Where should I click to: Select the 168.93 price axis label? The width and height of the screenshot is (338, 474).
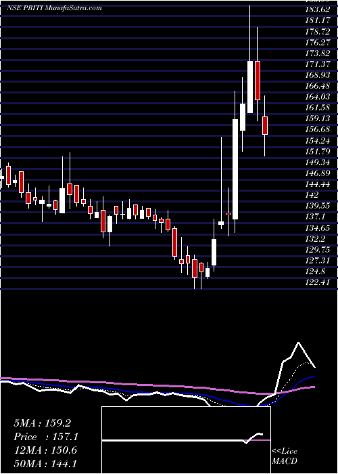point(317,75)
